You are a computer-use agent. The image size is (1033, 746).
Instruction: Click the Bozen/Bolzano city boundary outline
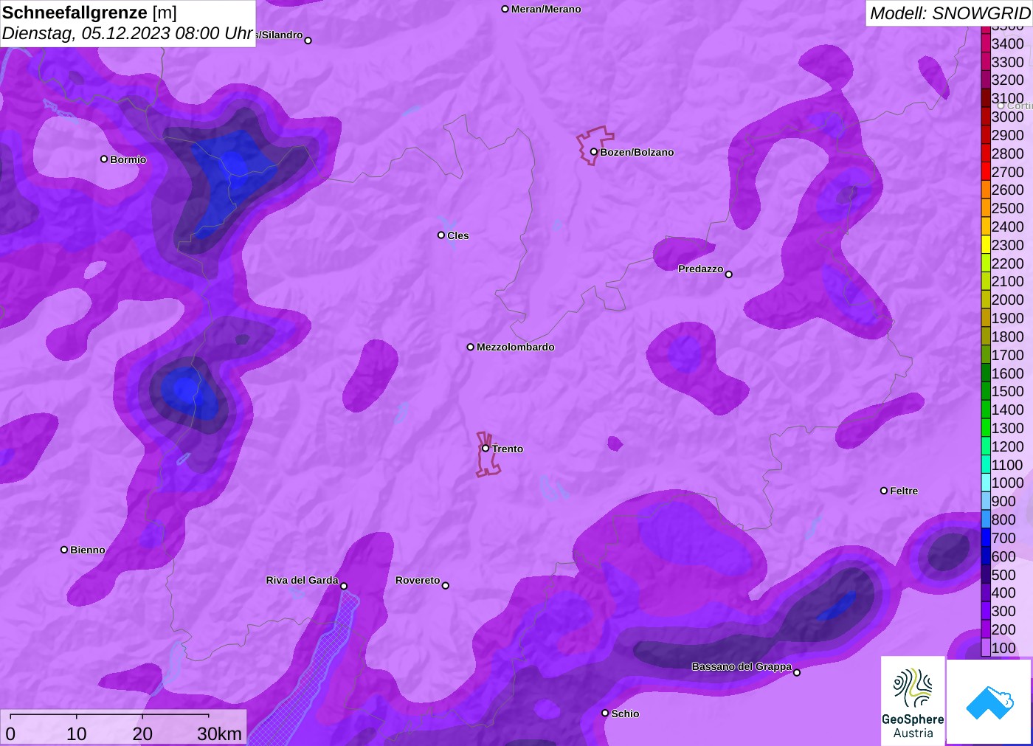point(594,145)
